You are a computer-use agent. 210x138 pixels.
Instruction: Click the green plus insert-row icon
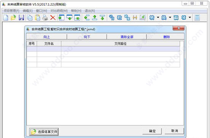pyautogui.click(x=87, y=17)
